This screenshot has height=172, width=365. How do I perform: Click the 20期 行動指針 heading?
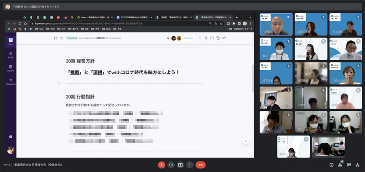(x=80, y=97)
